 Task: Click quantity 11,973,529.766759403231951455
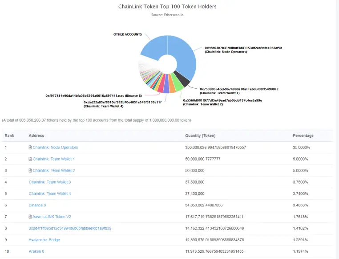[214, 251]
